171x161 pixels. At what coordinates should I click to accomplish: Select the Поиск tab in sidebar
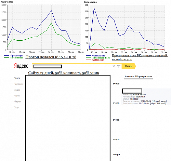coord(17,78)
